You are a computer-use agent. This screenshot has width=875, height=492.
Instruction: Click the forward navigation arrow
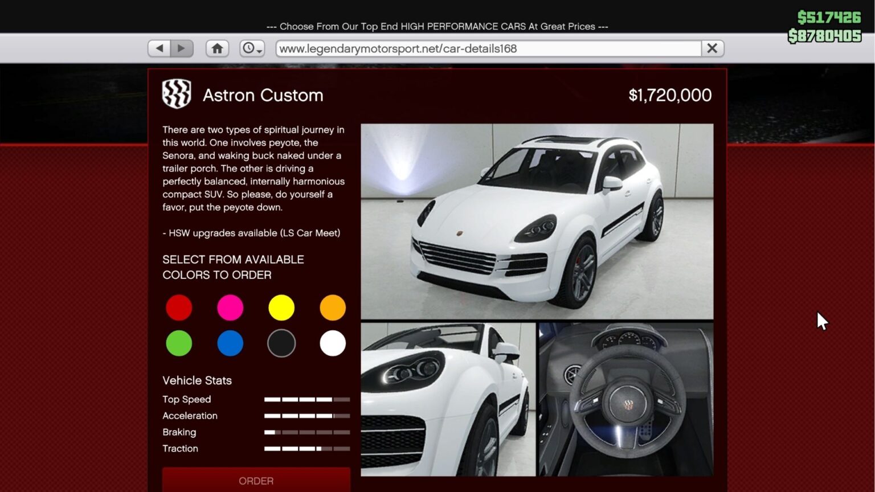coord(182,48)
